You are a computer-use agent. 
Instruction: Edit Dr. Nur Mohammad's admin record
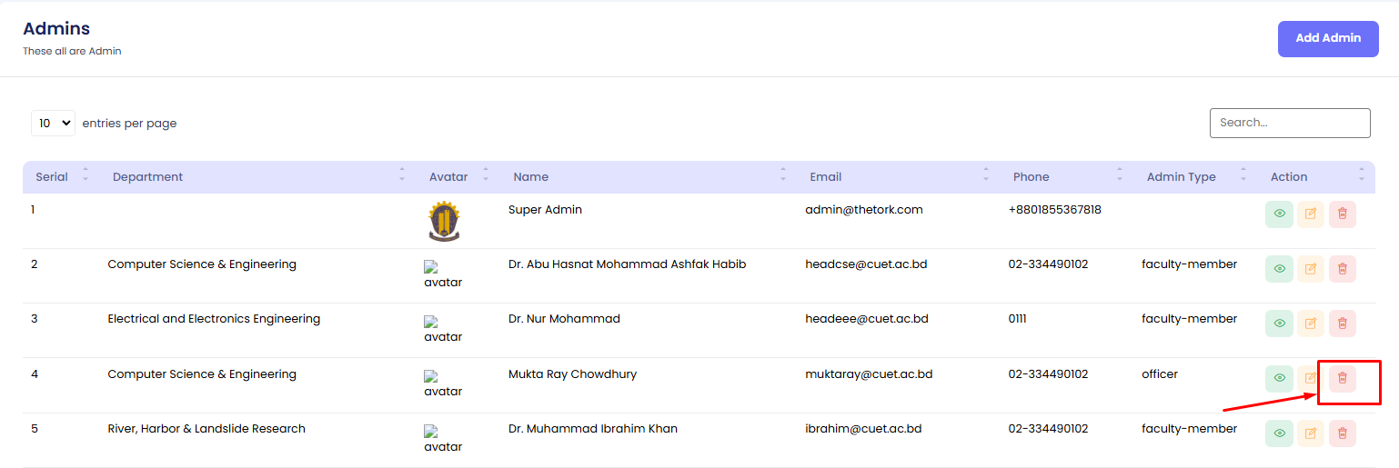click(1310, 324)
